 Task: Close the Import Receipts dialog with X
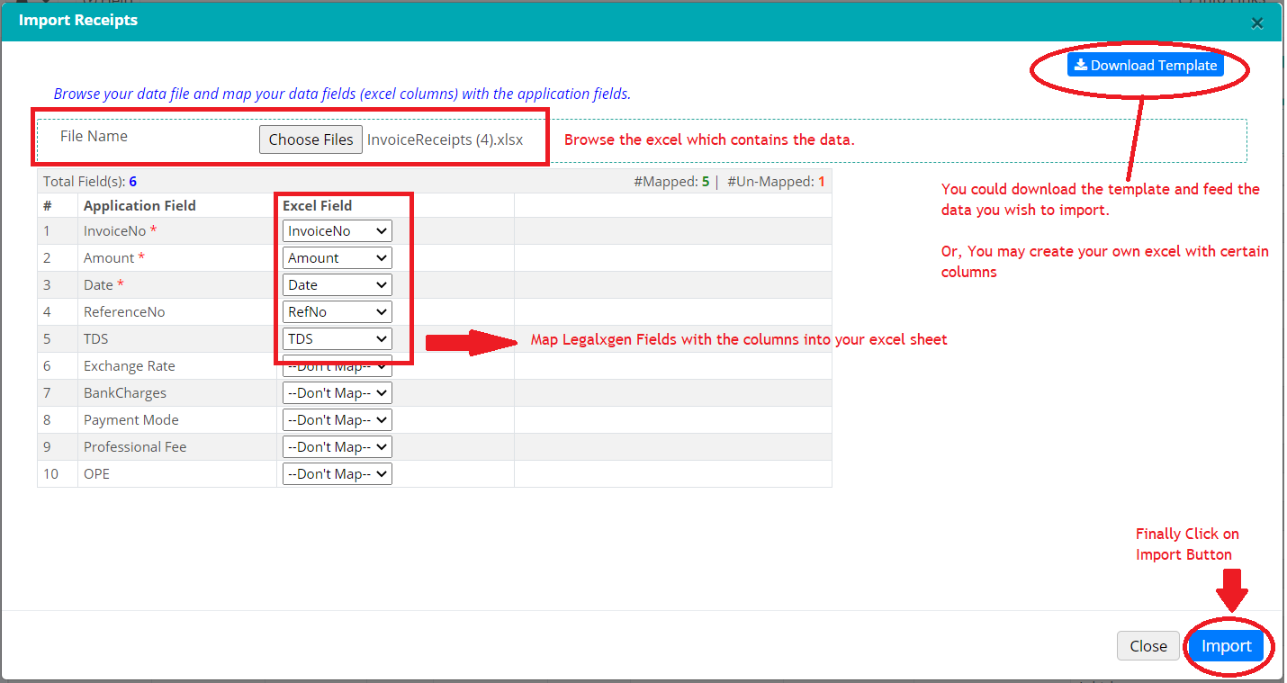pyautogui.click(x=1256, y=23)
